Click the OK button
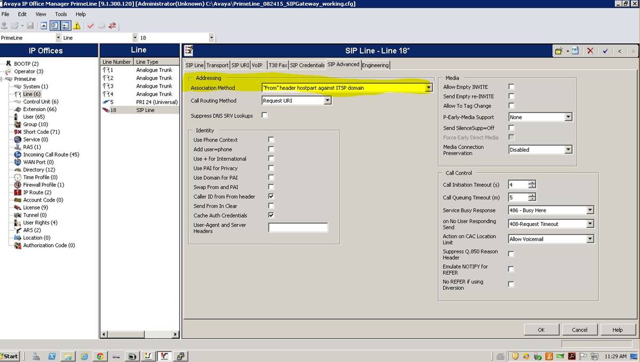Viewport: 640px width, 362px height. [x=541, y=330]
